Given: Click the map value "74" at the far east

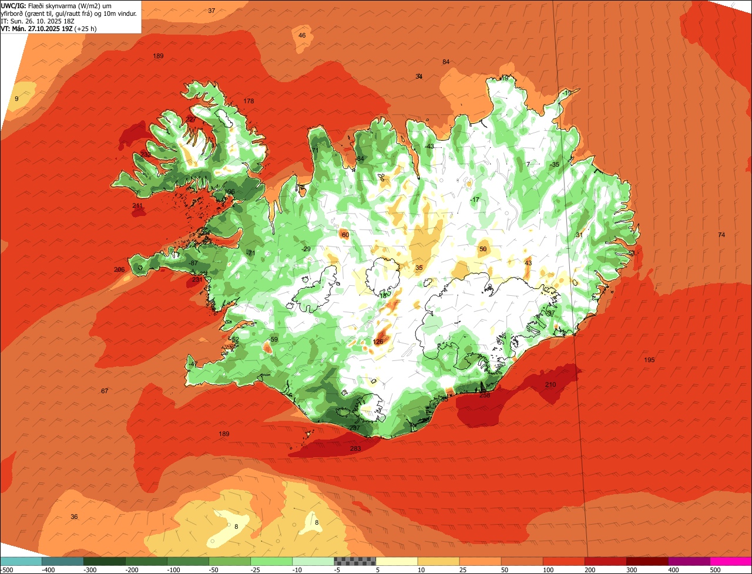Looking at the screenshot, I should tap(721, 235).
